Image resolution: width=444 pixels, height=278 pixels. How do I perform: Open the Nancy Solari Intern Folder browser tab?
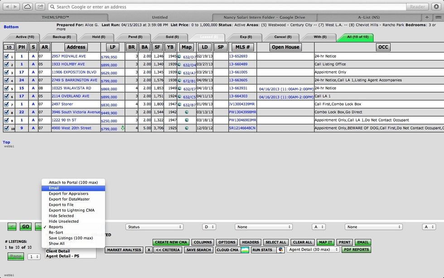(265, 17)
